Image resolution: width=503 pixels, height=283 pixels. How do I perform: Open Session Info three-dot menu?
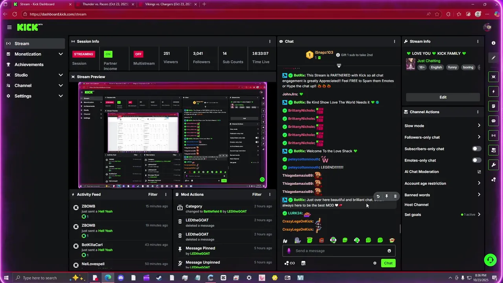[x=270, y=41]
